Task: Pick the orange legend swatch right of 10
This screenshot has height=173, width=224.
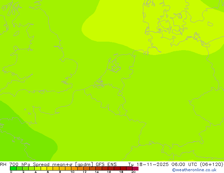Action: click(74, 168)
